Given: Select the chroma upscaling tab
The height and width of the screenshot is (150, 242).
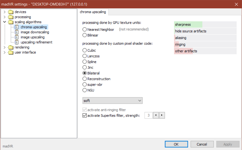Looking at the screenshot, I should pyautogui.click(x=93, y=12).
